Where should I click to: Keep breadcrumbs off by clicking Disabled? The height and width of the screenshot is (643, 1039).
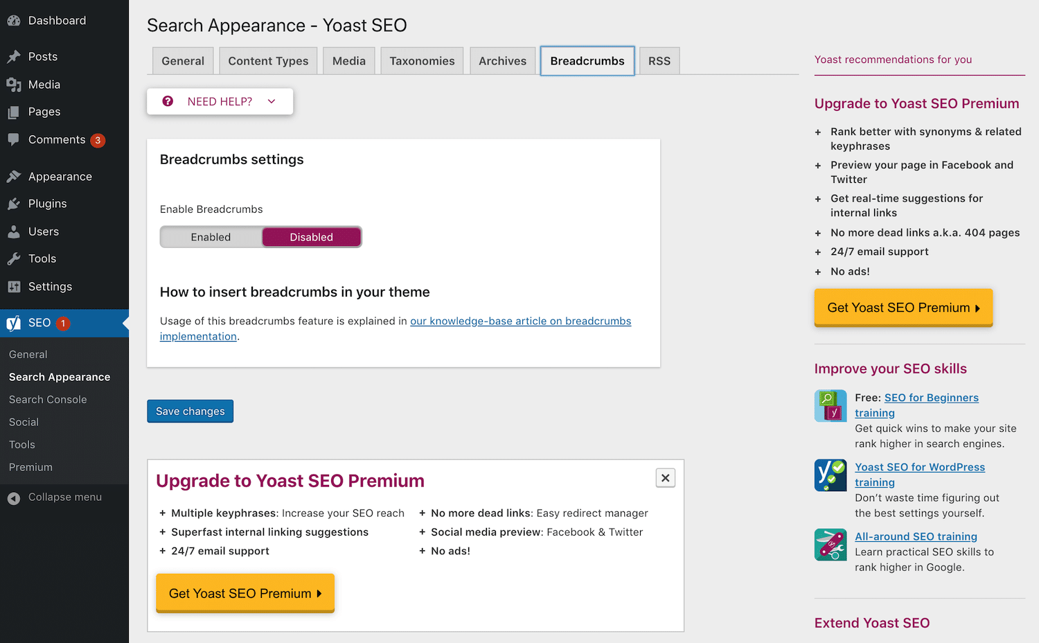click(x=311, y=236)
